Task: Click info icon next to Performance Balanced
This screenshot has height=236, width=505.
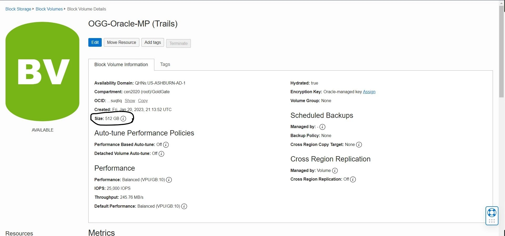Action: 169,180
